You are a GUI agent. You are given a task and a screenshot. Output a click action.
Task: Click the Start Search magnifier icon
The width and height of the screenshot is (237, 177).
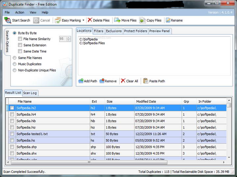point(8,20)
